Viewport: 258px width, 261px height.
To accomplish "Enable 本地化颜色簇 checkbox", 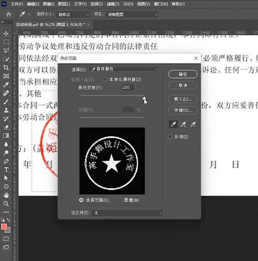I will [104, 79].
